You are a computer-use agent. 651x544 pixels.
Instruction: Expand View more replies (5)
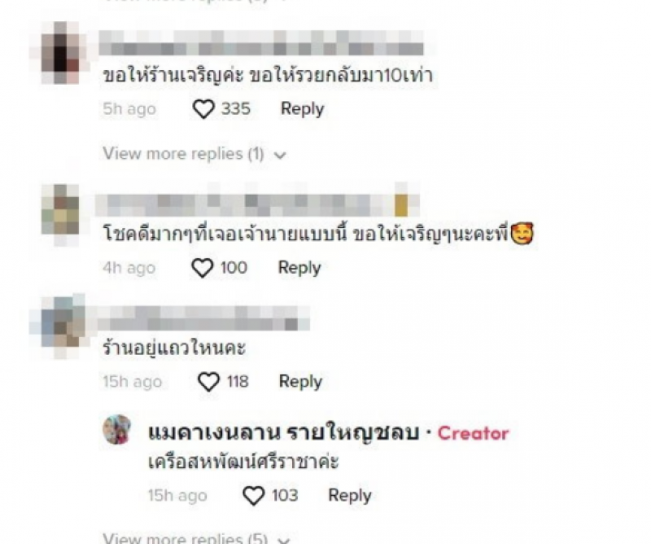coord(196,537)
